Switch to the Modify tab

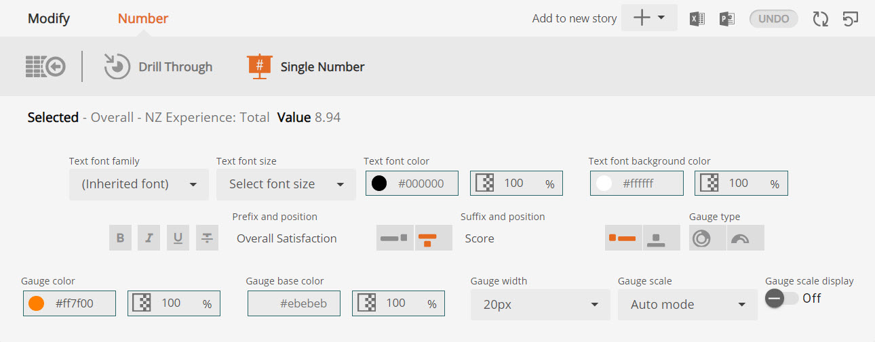coord(49,18)
